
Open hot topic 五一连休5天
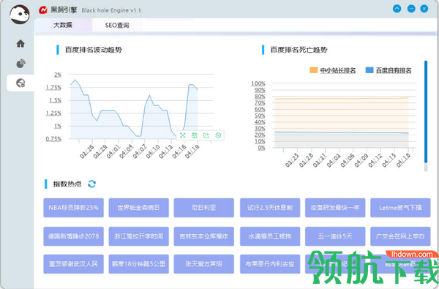pos(335,236)
